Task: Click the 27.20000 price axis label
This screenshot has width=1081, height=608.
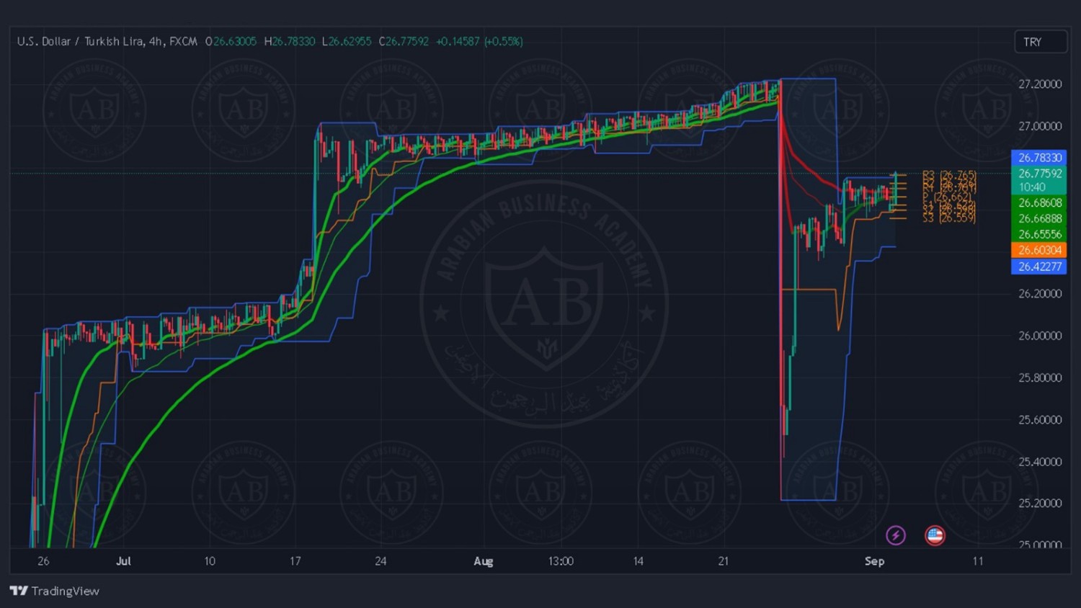Action: click(1040, 84)
